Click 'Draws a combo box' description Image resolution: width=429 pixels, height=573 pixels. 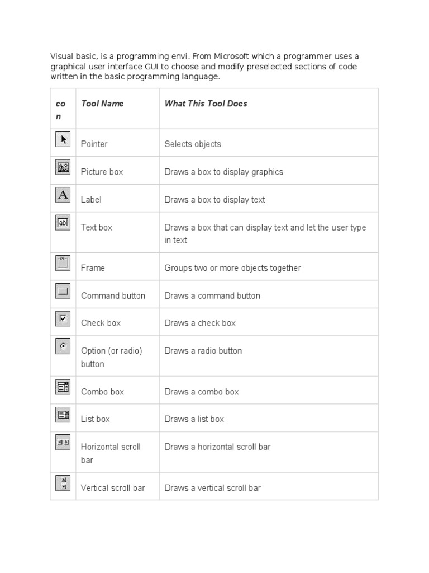pos(201,392)
